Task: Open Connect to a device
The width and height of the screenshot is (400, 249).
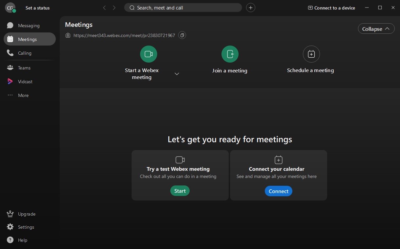Action: (x=331, y=8)
